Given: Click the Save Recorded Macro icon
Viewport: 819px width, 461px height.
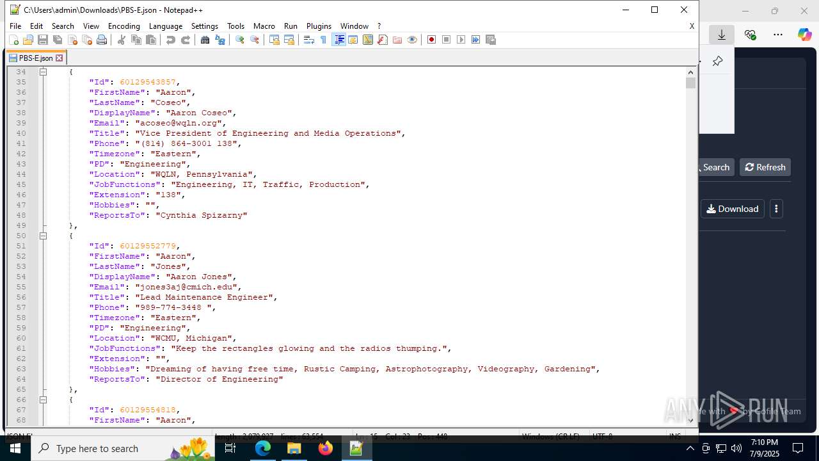Looking at the screenshot, I should pyautogui.click(x=491, y=40).
